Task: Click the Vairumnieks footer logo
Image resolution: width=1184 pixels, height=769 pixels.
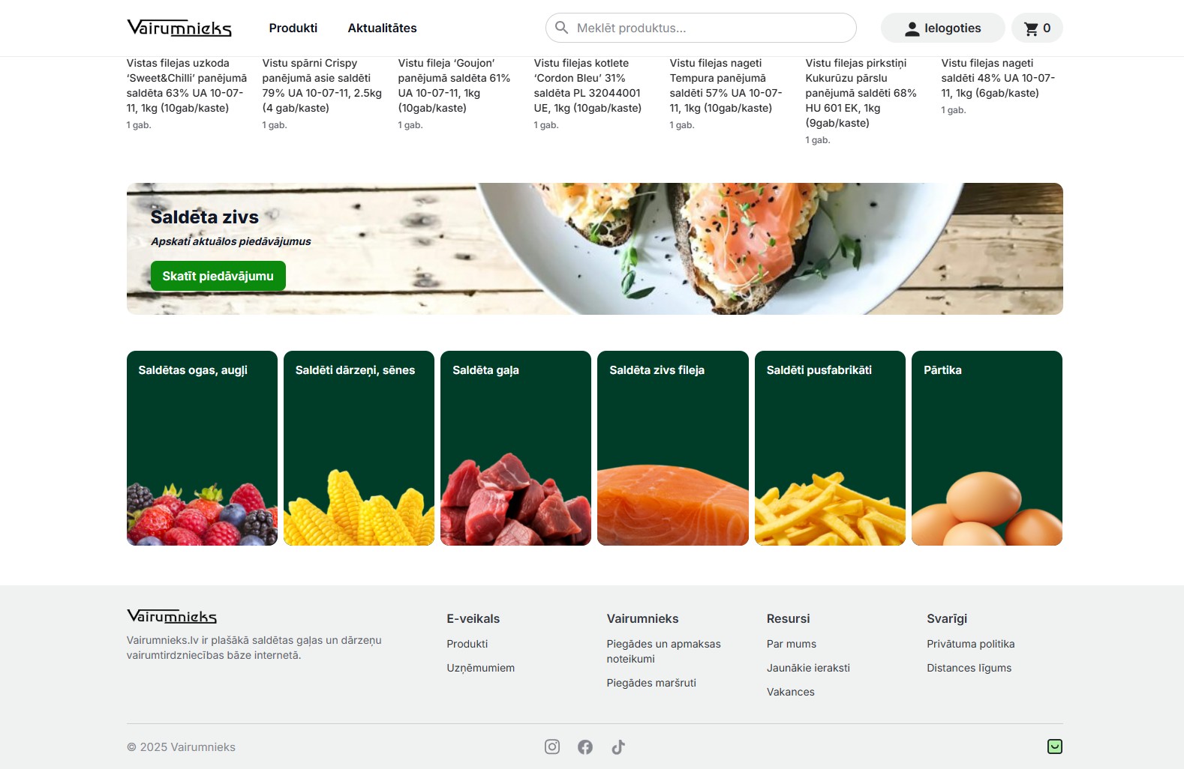Action: [x=172, y=616]
